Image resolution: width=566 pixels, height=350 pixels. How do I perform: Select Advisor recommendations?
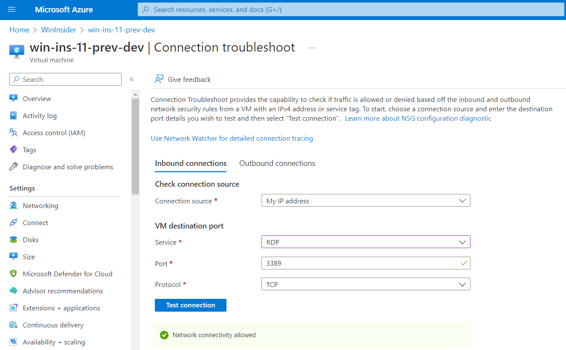(62, 290)
